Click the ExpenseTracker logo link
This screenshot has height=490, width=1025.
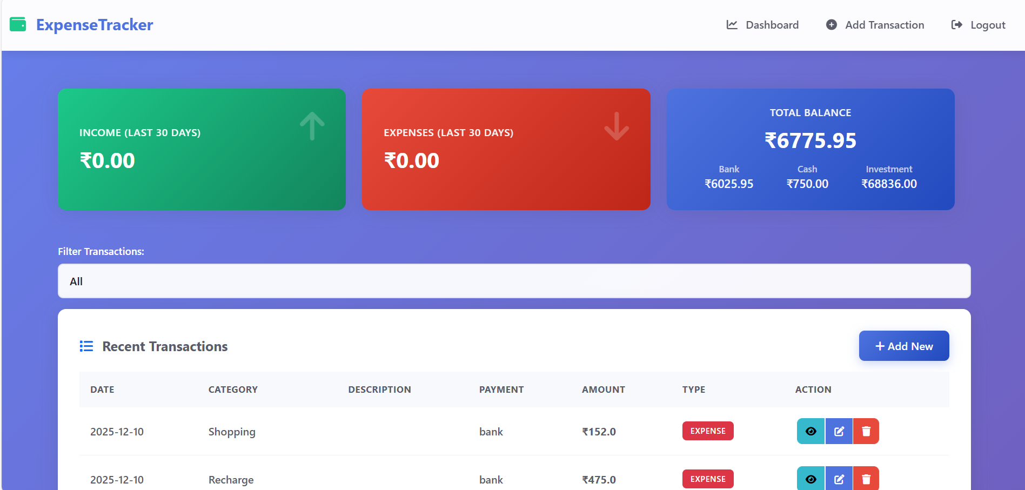[95, 24]
